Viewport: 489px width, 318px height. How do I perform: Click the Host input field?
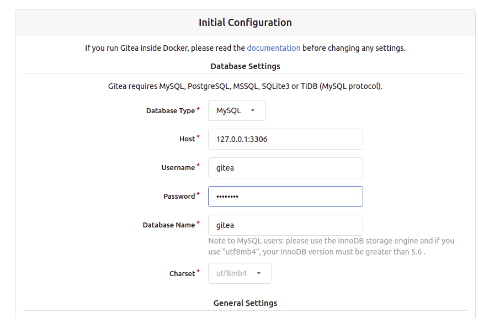pyautogui.click(x=285, y=139)
